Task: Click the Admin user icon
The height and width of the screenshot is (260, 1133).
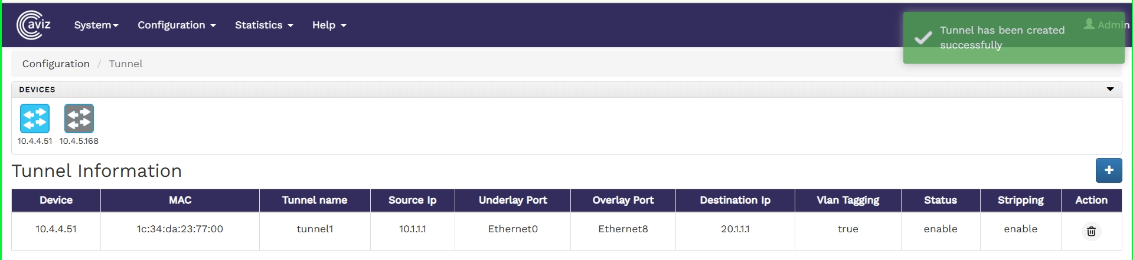Action: coord(1089,24)
